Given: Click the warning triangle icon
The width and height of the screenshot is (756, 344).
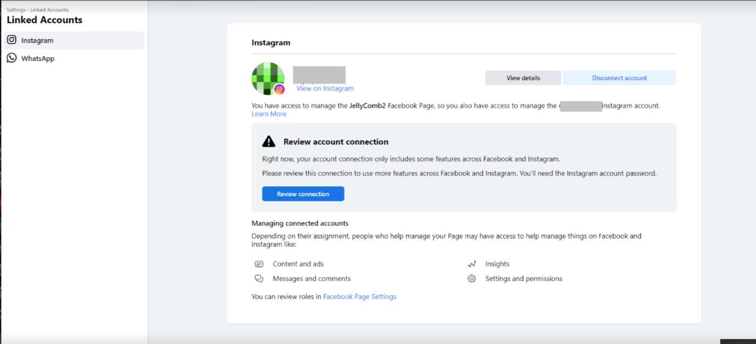Looking at the screenshot, I should 269,142.
